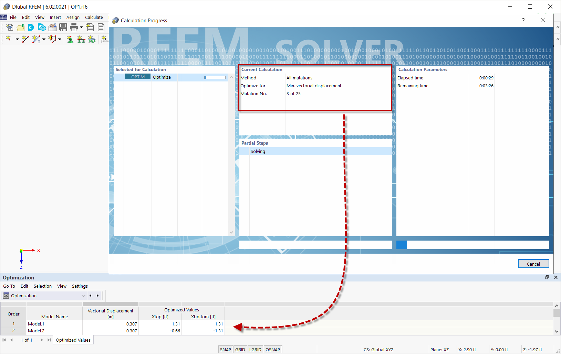Click the Optimize row progress bar
Image resolution: width=561 pixels, height=354 pixels.
point(215,77)
